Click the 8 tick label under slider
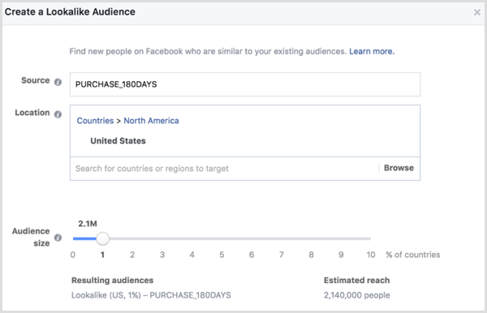 tap(311, 255)
